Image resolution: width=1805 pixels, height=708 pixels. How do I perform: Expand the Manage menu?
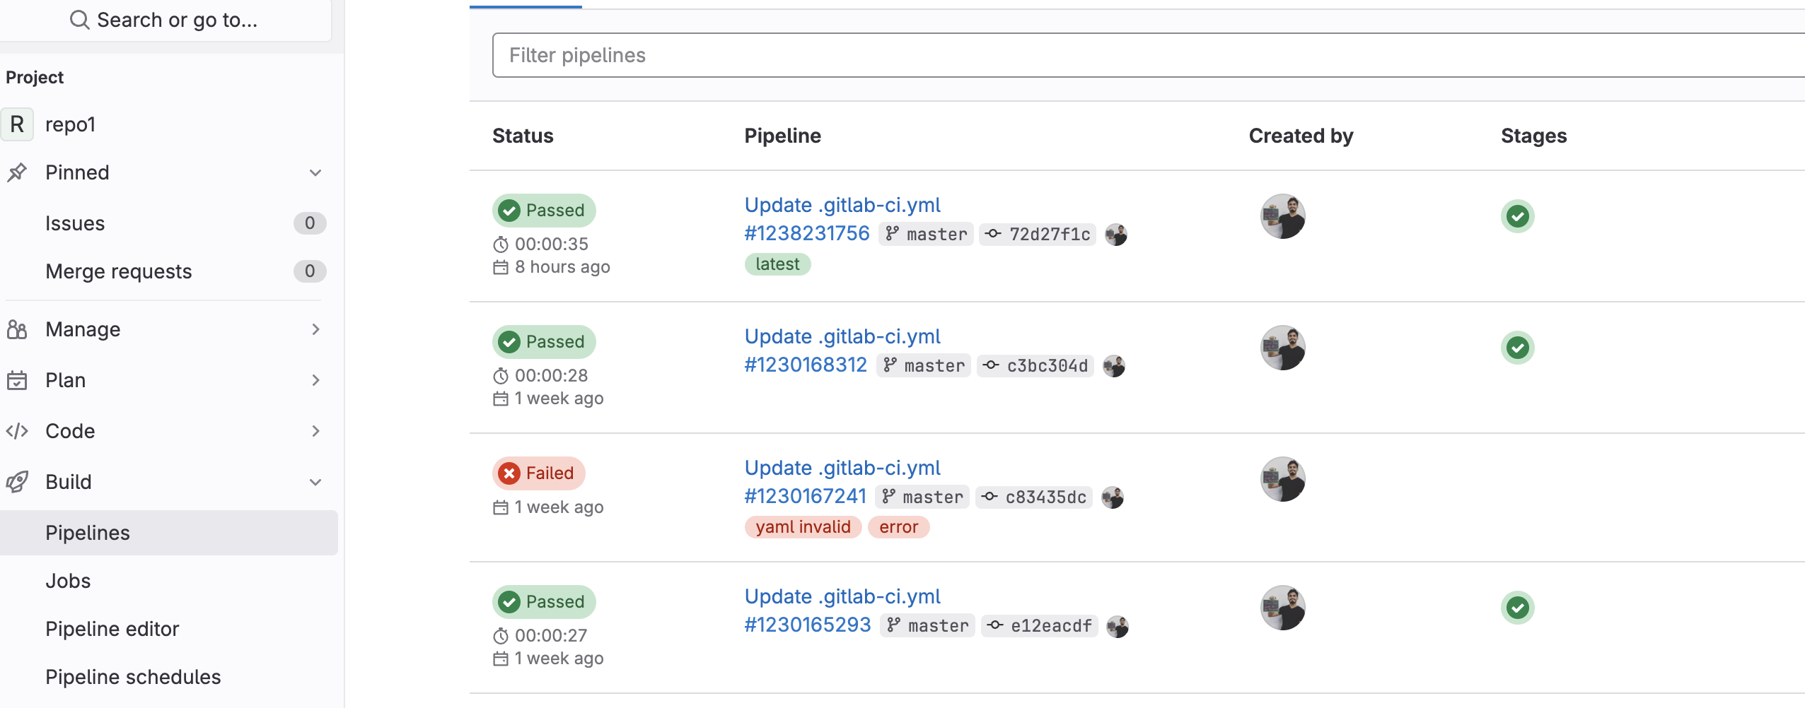point(315,330)
